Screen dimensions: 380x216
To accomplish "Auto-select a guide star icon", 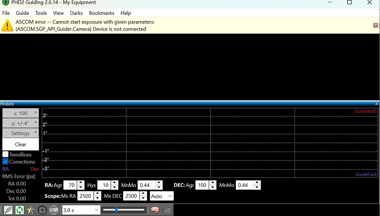I will 31,210.
